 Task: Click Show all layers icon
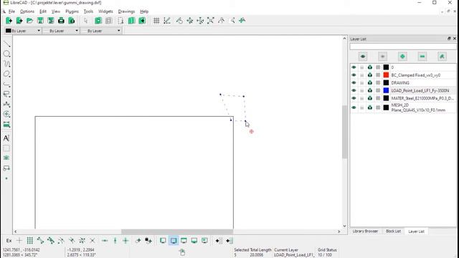[363, 57]
